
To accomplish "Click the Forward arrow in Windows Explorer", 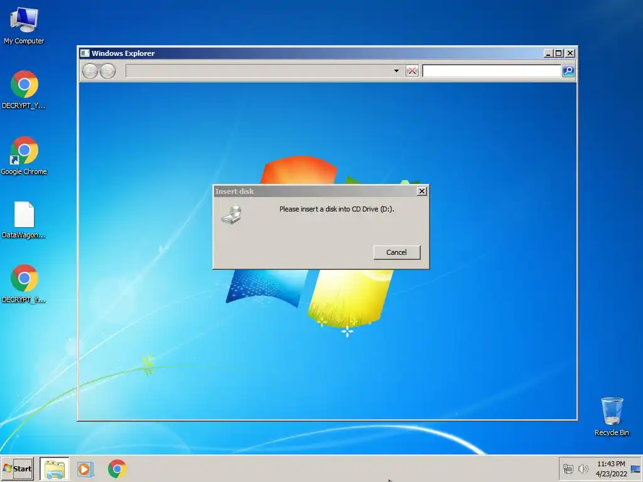I will point(108,72).
